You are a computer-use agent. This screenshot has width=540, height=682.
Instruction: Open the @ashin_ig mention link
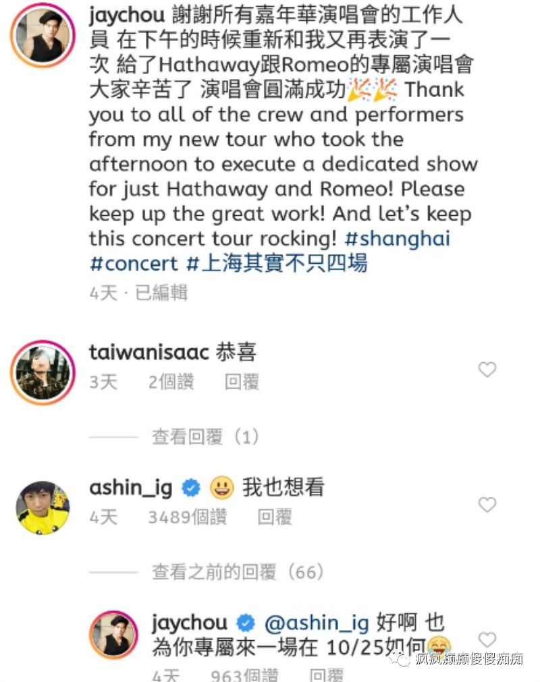coord(317,623)
